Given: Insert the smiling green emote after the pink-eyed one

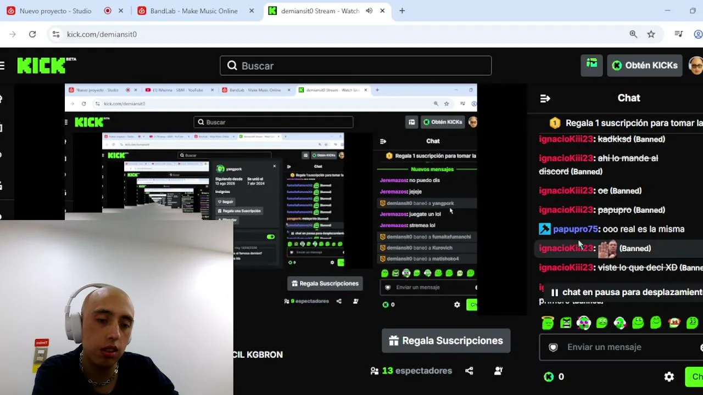Looking at the screenshot, I should point(602,323).
